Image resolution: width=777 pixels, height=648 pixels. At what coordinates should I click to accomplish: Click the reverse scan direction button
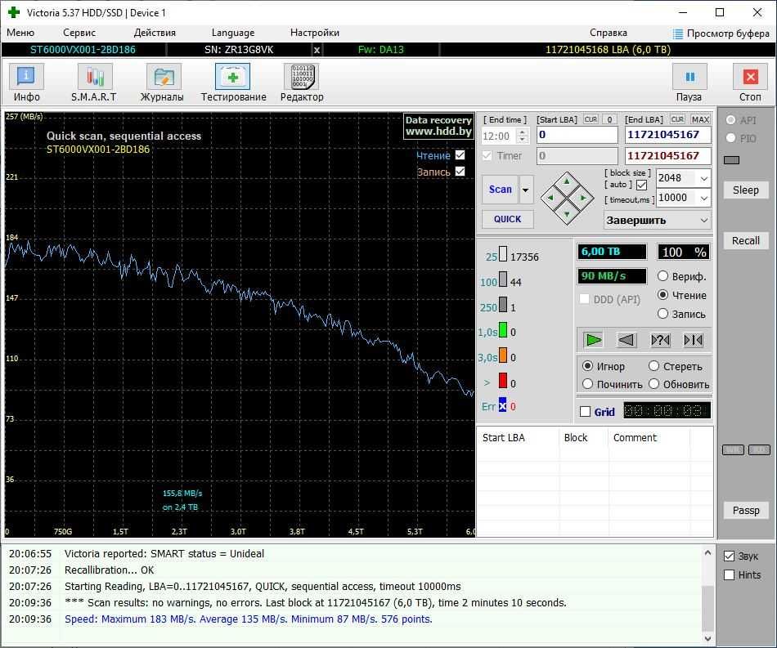click(x=627, y=340)
